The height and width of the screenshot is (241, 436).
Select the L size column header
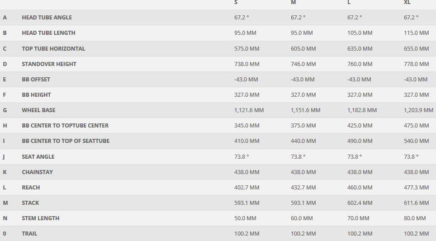coord(349,3)
